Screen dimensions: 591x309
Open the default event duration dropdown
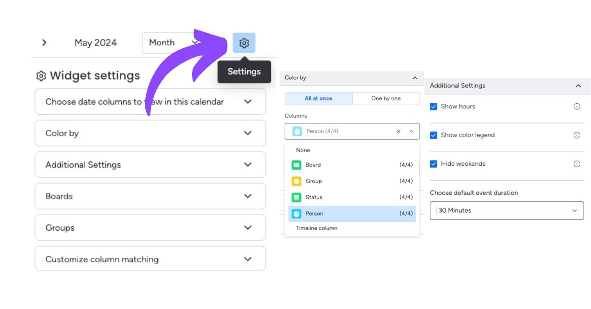coord(507,211)
